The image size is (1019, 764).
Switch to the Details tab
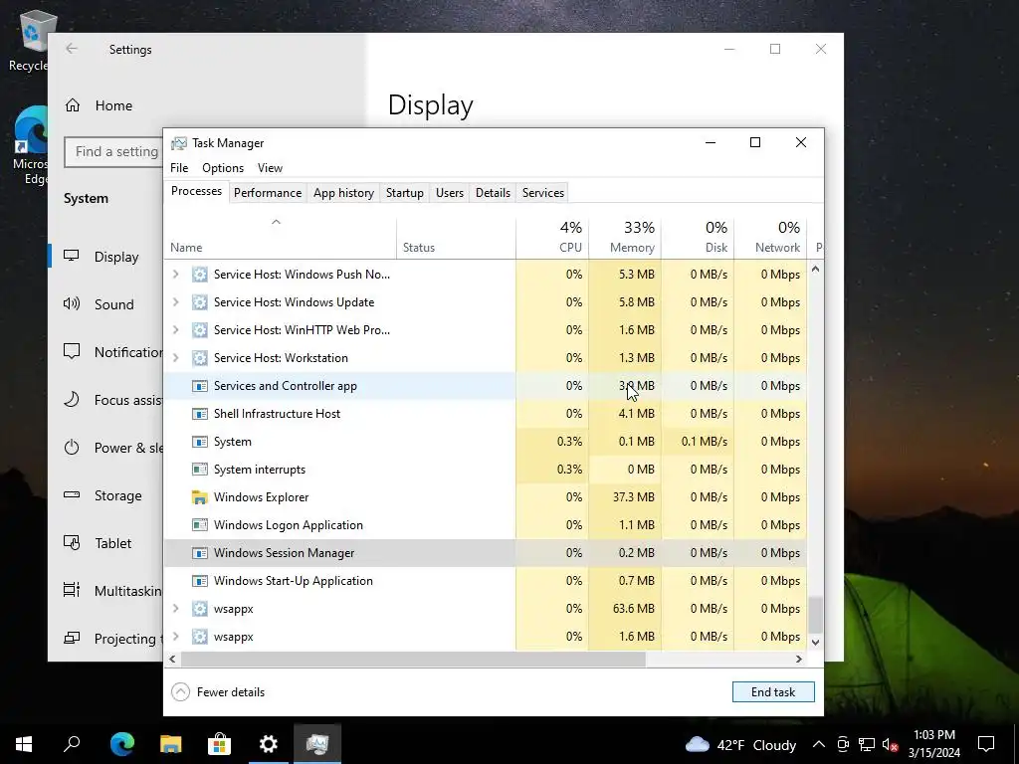click(x=493, y=193)
